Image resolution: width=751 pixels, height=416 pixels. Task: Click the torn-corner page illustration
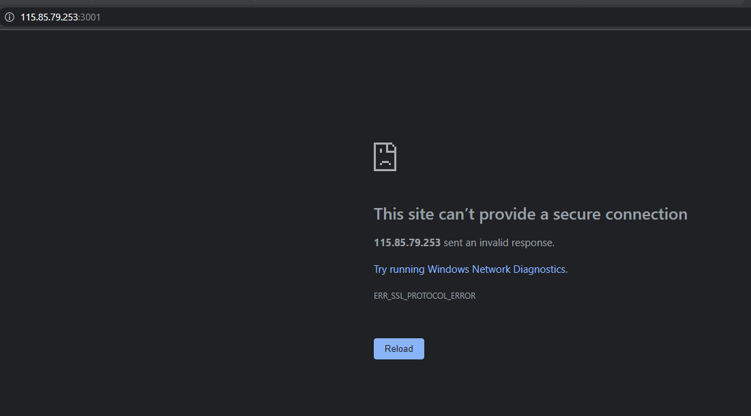point(385,156)
